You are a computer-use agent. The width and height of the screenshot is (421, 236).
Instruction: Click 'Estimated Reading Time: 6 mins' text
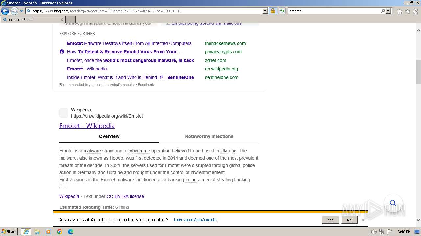click(x=94, y=207)
